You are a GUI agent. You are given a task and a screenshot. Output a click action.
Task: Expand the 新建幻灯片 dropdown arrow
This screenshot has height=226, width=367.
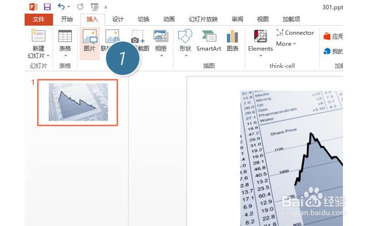point(48,56)
